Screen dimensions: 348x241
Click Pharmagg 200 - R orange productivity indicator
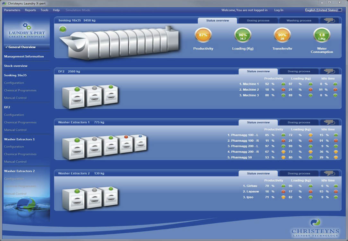(x=283, y=152)
